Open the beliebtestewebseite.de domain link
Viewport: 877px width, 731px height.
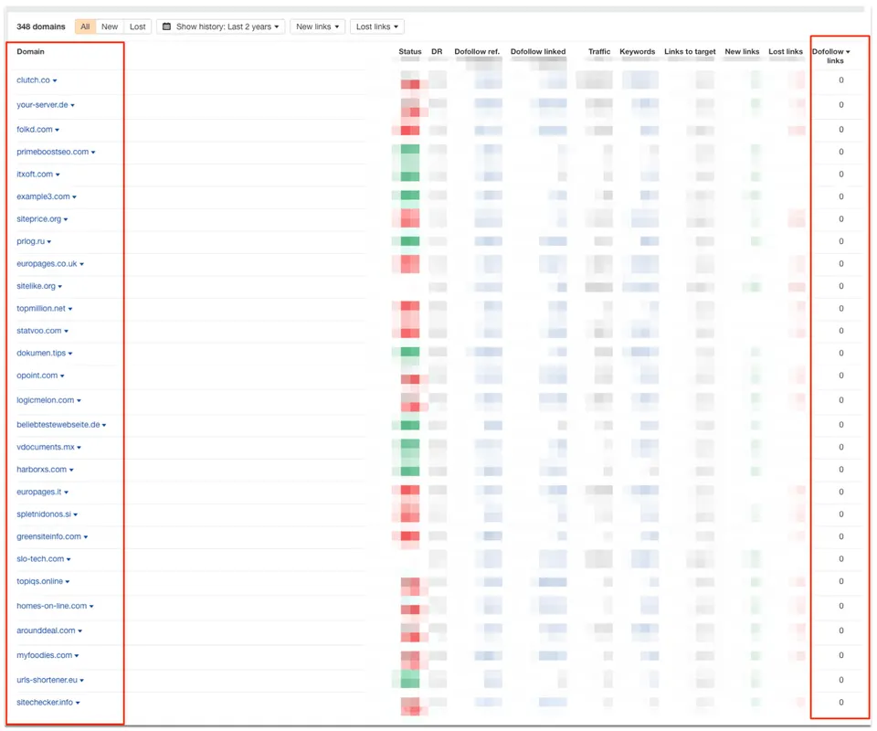pyautogui.click(x=58, y=425)
